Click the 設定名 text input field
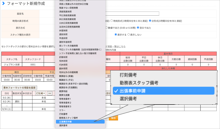This screenshot has width=220, height=129. click(132, 14)
